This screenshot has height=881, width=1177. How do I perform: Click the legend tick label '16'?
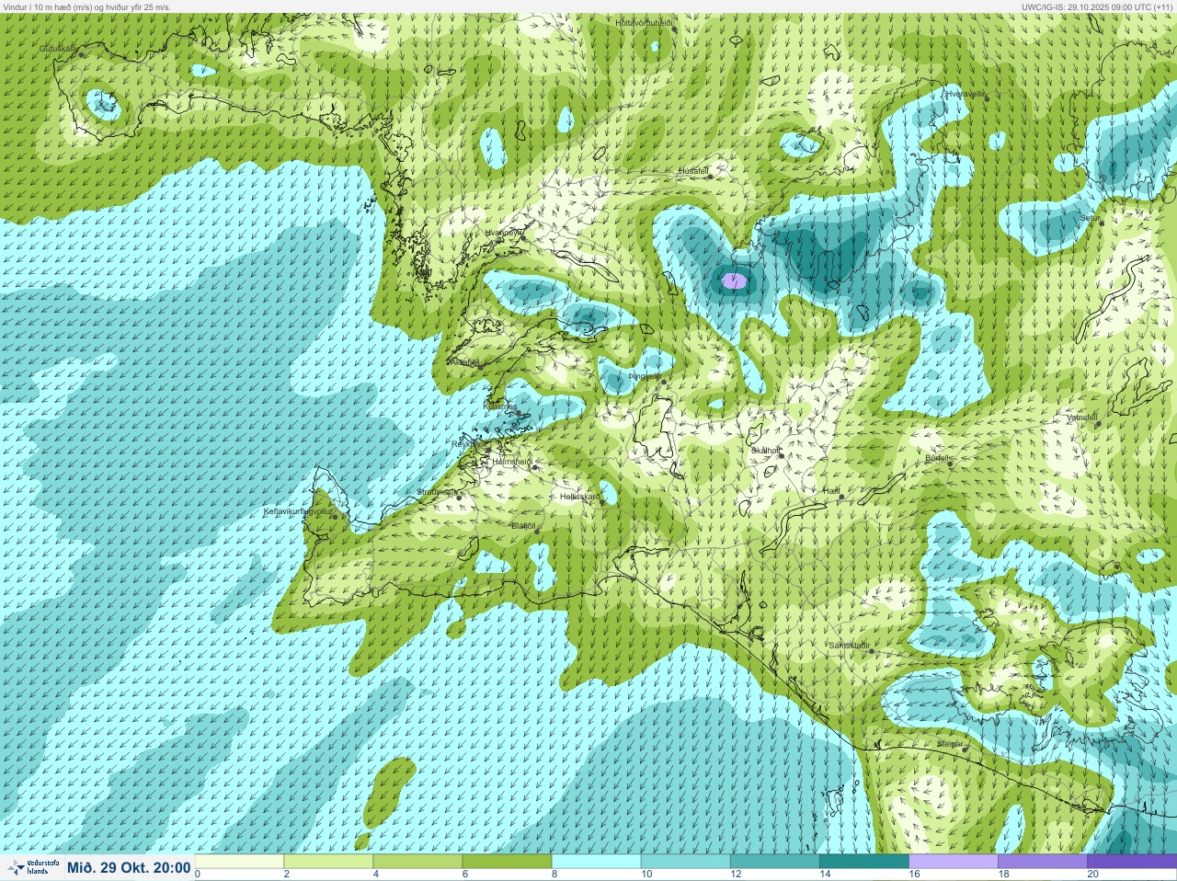pyautogui.click(x=914, y=875)
